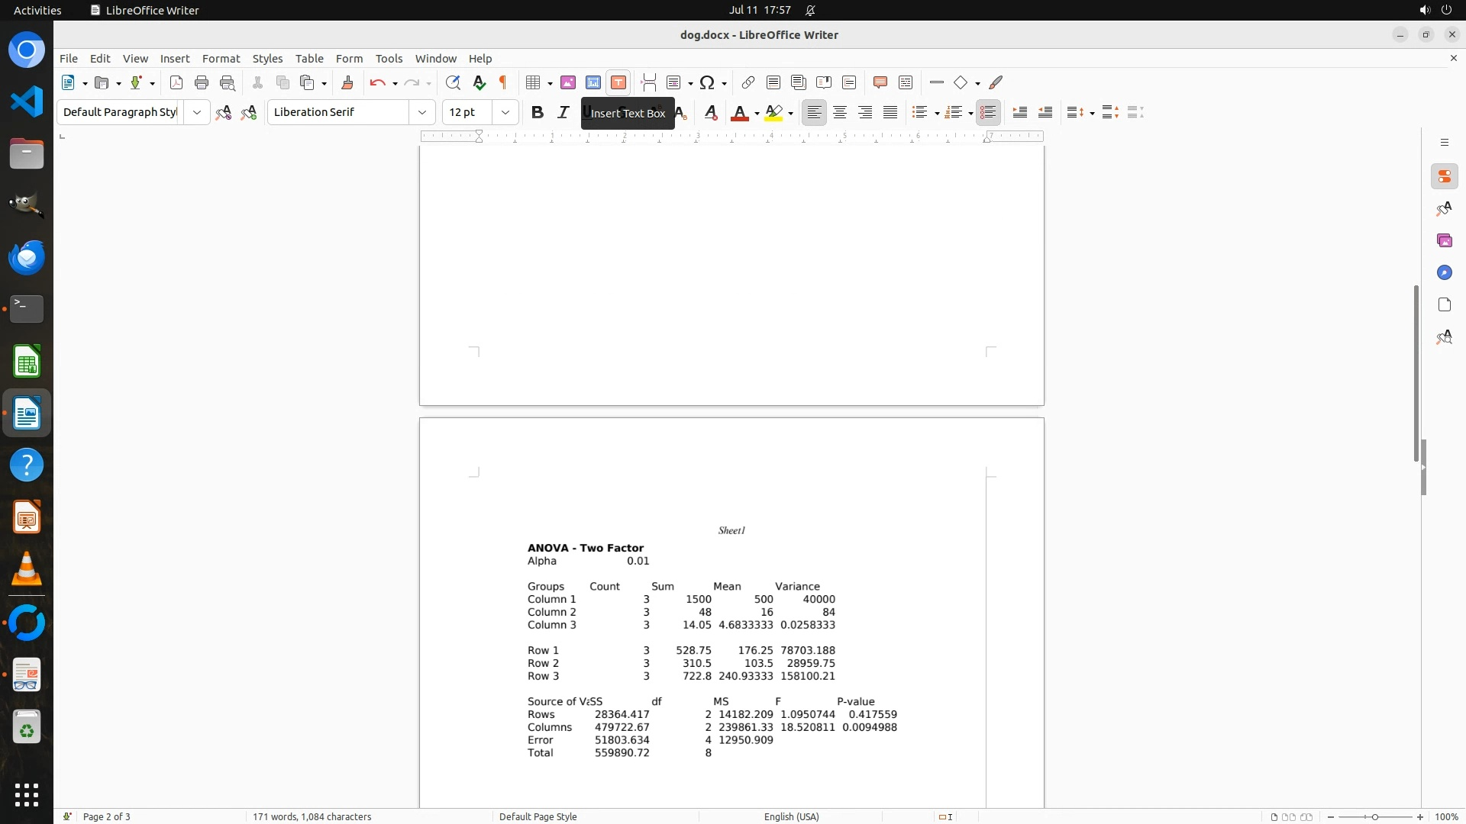Open the Format menu
Viewport: 1466px width, 824px height.
pos(221,59)
